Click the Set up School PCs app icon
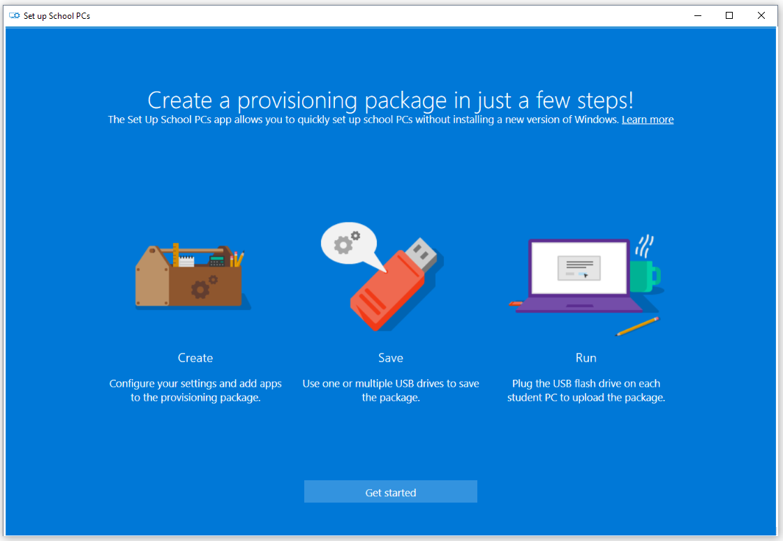The width and height of the screenshot is (783, 541). pyautogui.click(x=15, y=16)
